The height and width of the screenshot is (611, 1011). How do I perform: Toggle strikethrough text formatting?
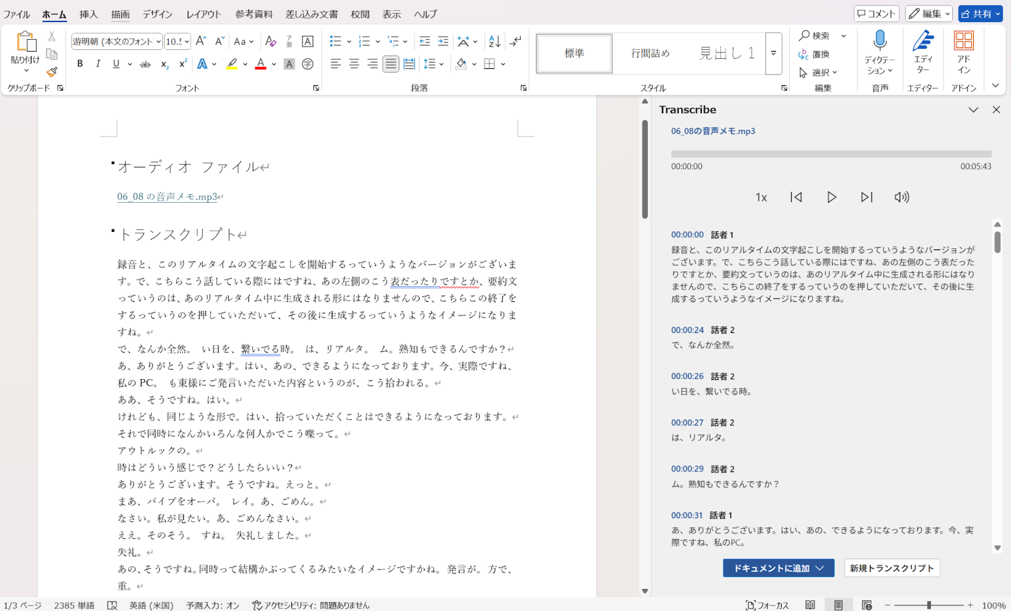pyautogui.click(x=145, y=64)
